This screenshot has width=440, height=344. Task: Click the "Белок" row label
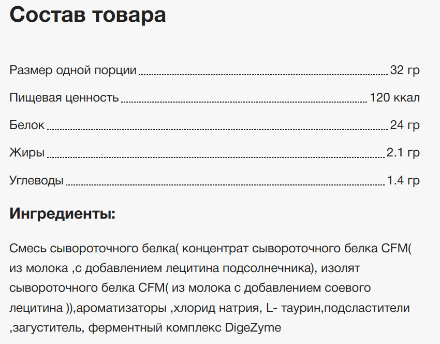27,125
